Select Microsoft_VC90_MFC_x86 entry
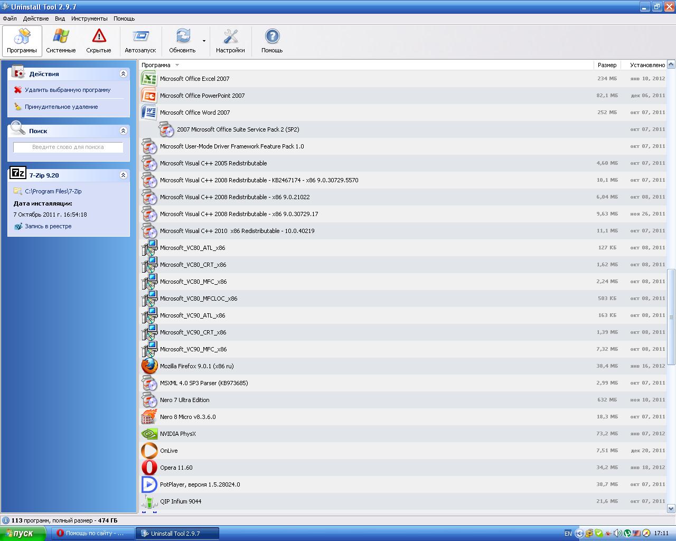Image resolution: width=676 pixels, height=541 pixels. point(403,349)
